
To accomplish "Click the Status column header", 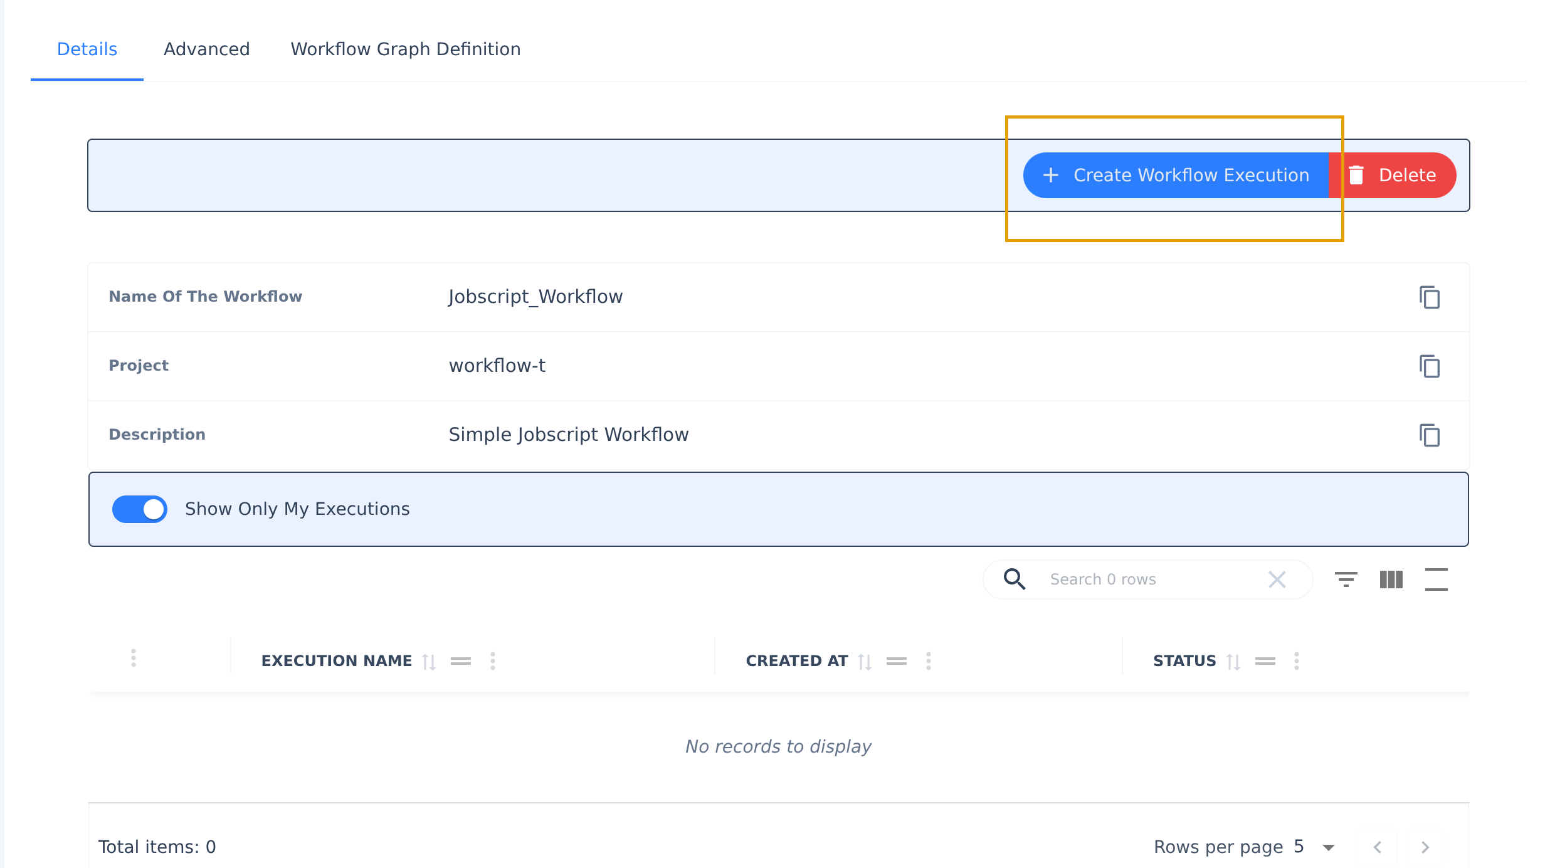I will coord(1184,661).
